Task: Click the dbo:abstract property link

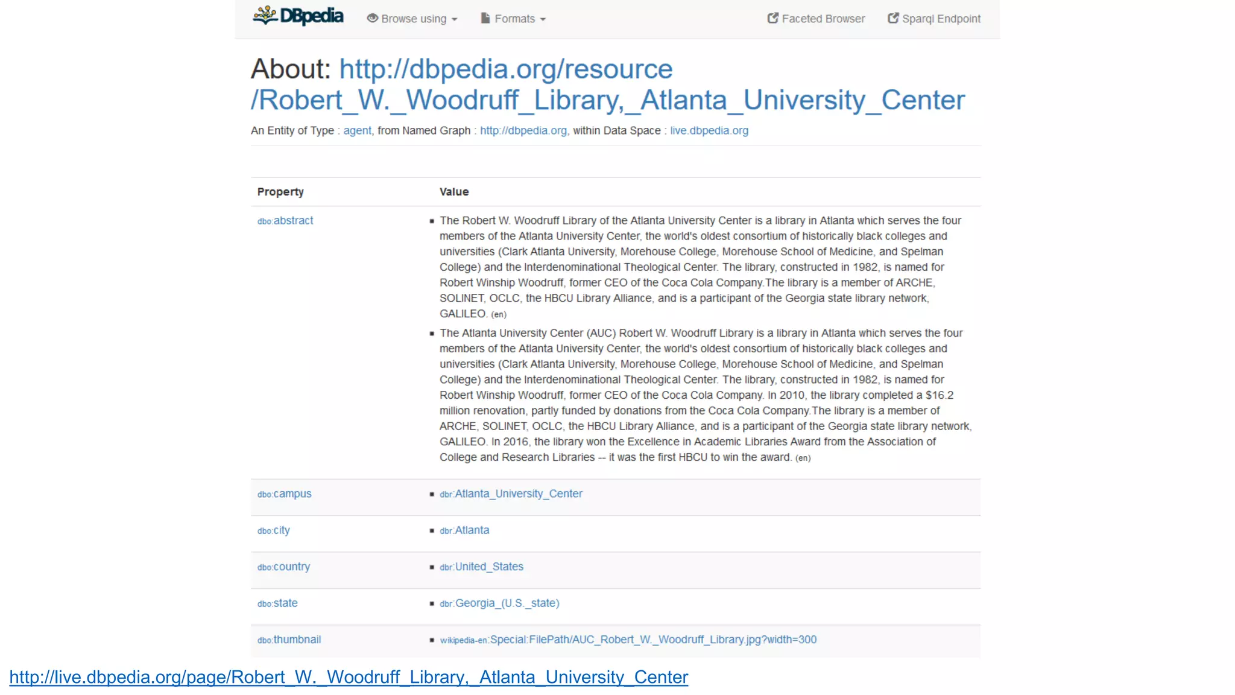Action: [x=285, y=221]
